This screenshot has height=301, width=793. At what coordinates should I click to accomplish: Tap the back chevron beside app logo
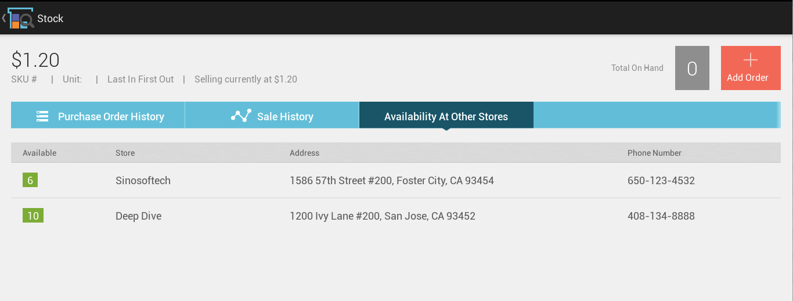point(3,19)
